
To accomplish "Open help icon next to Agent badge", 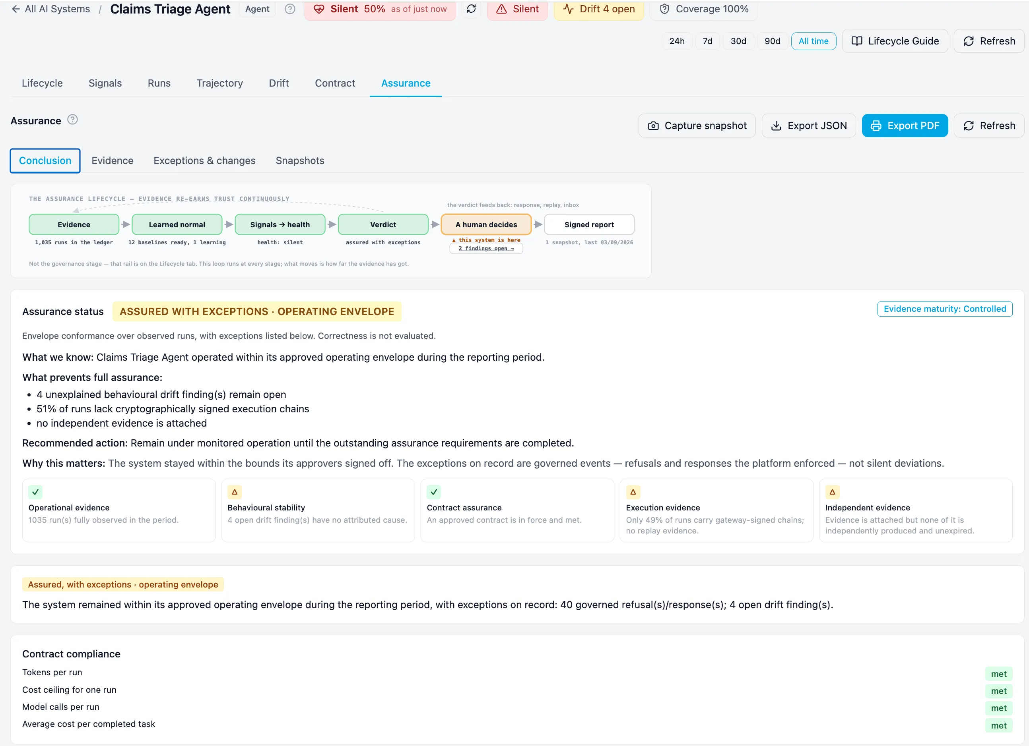I will 290,9.
